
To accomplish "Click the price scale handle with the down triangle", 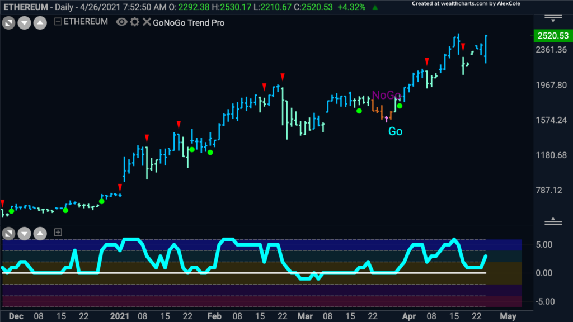I will [x=553, y=18].
